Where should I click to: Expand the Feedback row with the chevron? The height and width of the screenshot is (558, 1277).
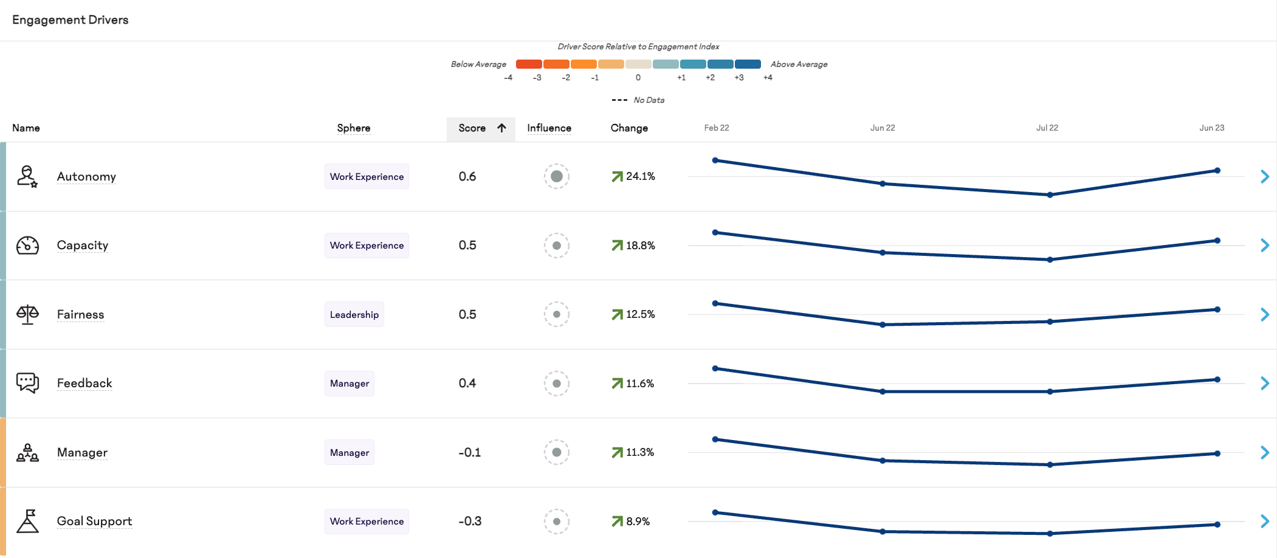coord(1265,384)
